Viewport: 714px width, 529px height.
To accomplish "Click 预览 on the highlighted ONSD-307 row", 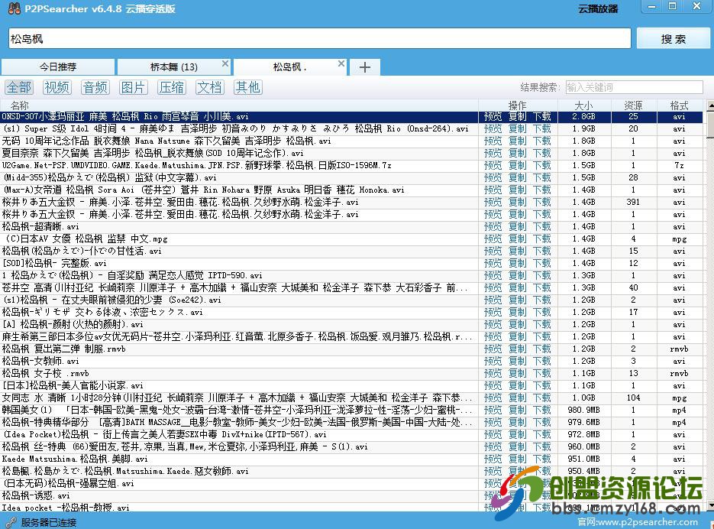I will tap(493, 117).
